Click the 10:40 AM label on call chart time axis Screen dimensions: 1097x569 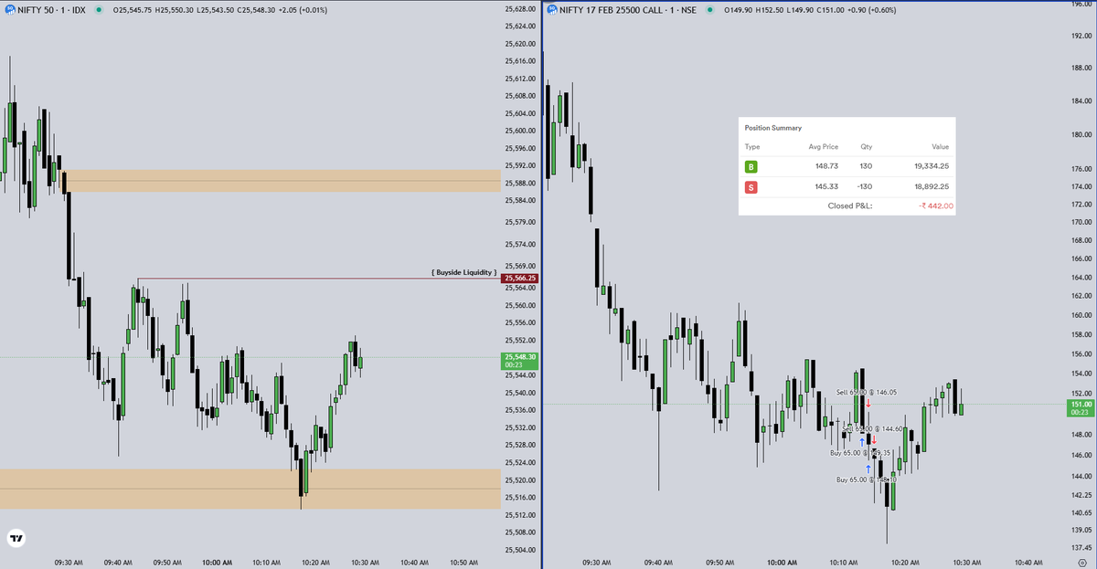pyautogui.click(x=1027, y=562)
